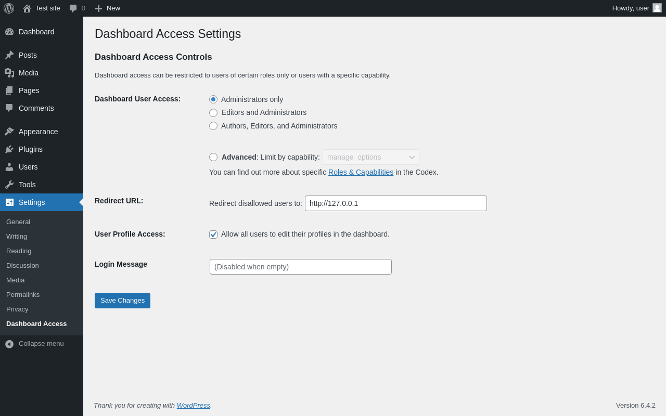Follow the Roles & Capabilities link
Viewport: 666px width, 416px height.
tap(361, 172)
